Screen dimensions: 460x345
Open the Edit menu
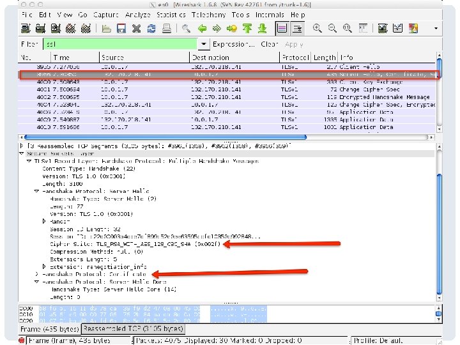(45, 15)
